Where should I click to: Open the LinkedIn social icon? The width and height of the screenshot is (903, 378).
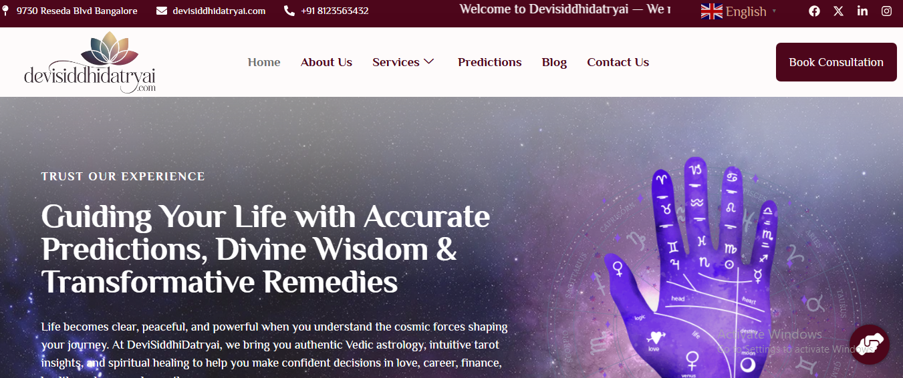(x=862, y=11)
